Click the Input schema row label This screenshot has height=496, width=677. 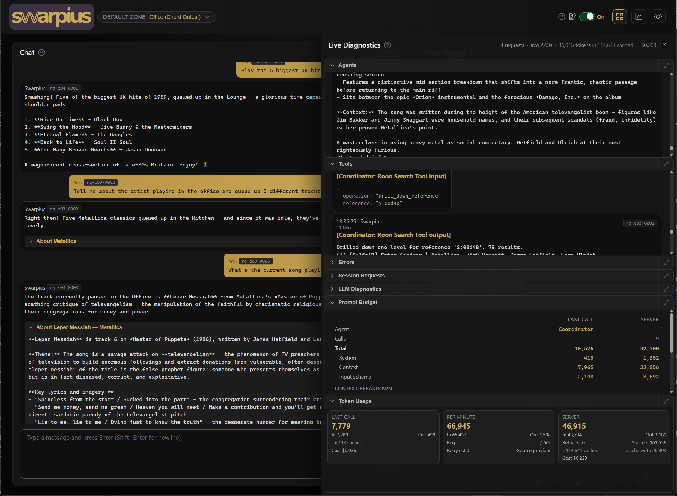click(355, 377)
